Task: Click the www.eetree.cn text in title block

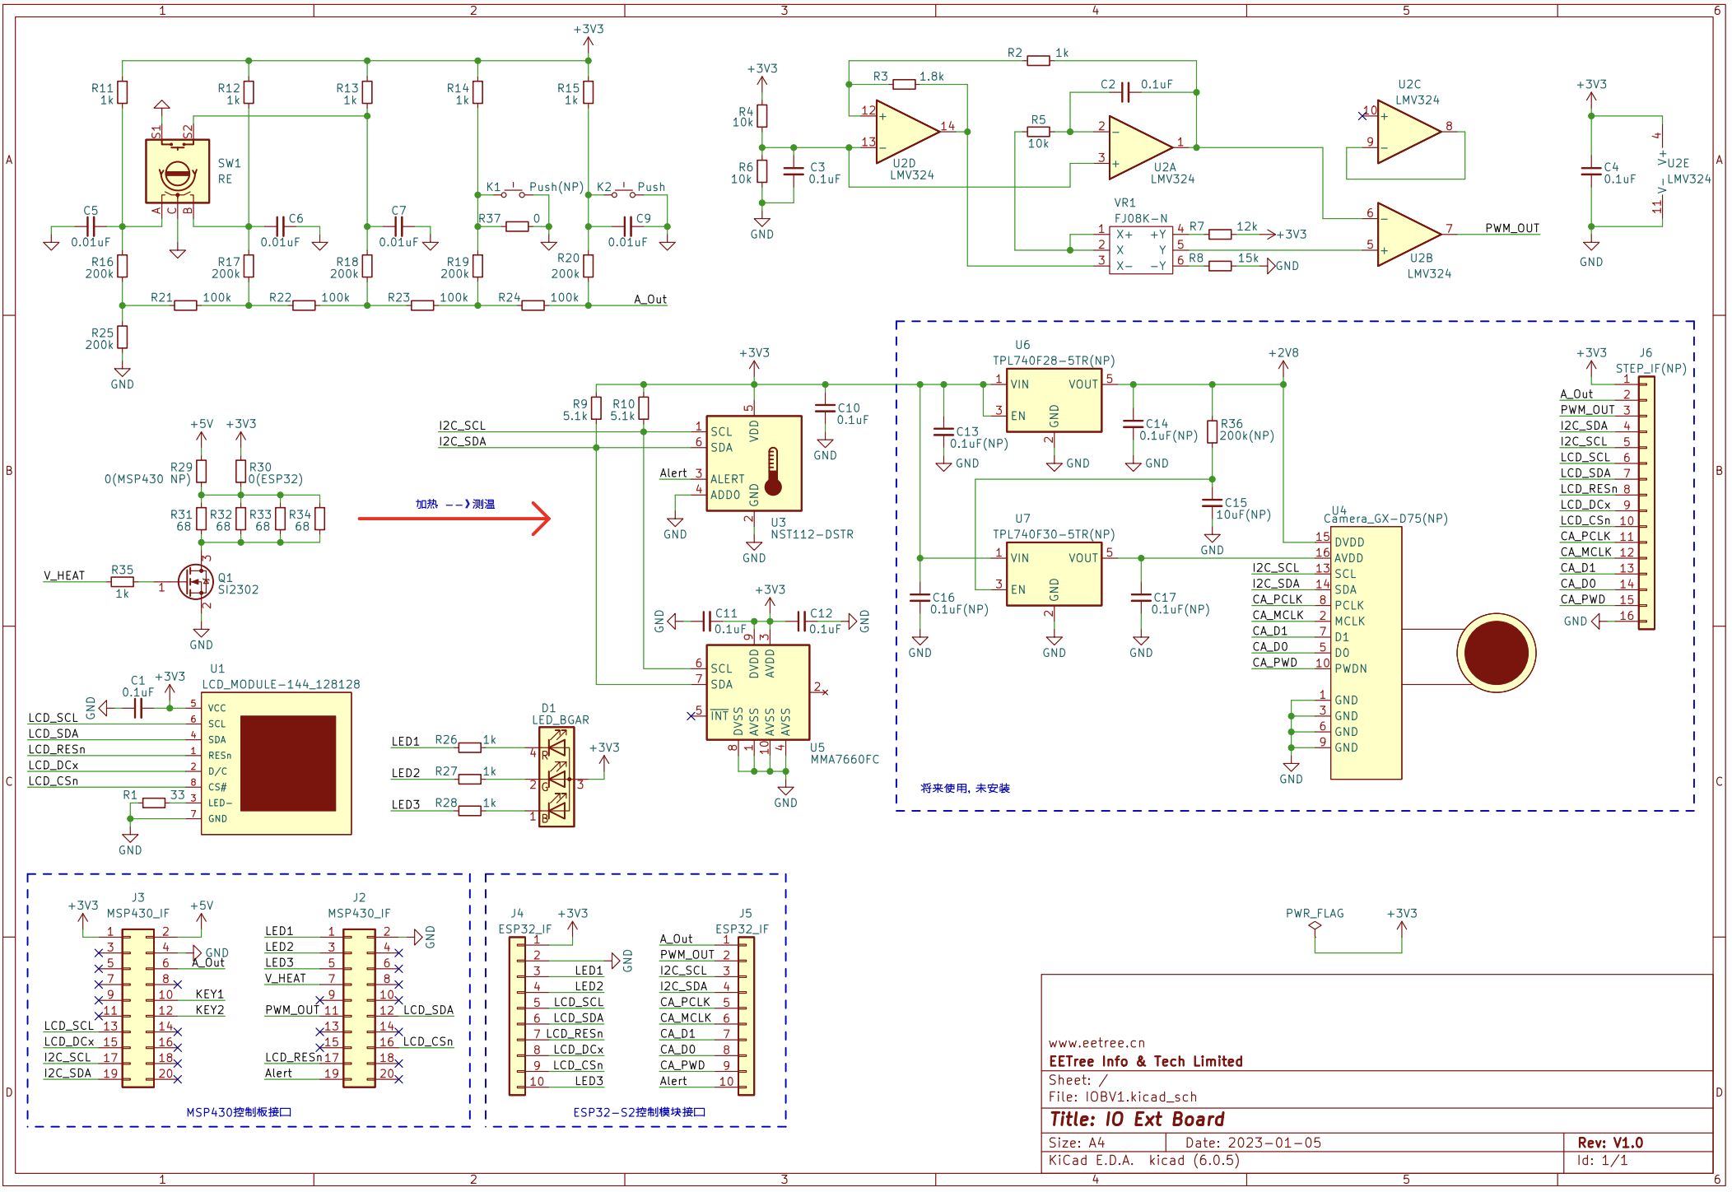Action: click(1096, 1043)
